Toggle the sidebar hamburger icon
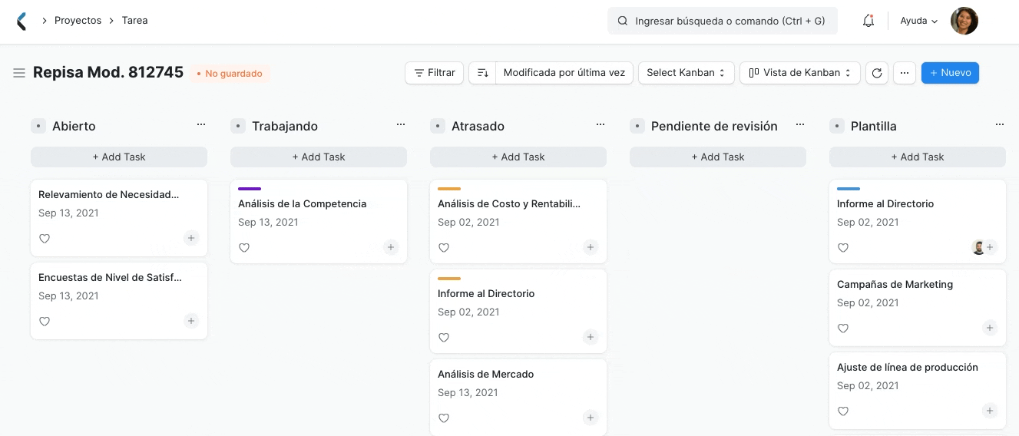Viewport: 1019px width, 436px height. (x=19, y=73)
